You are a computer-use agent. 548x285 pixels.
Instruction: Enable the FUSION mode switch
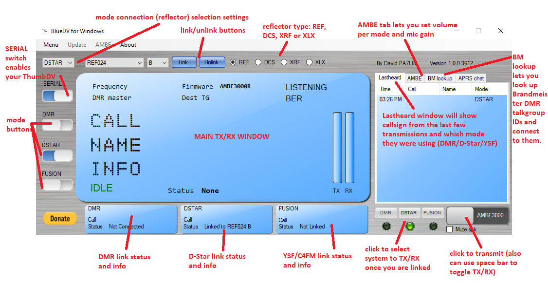(57, 185)
